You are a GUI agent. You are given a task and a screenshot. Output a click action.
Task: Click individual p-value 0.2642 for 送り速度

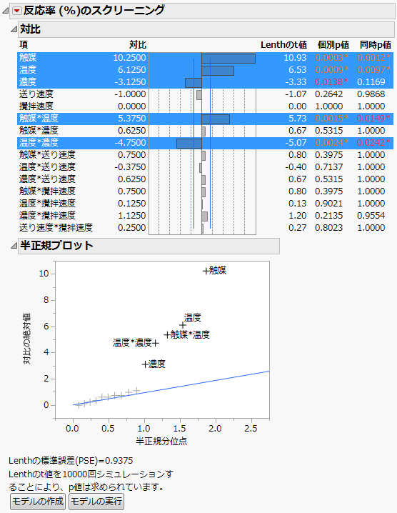[328, 94]
